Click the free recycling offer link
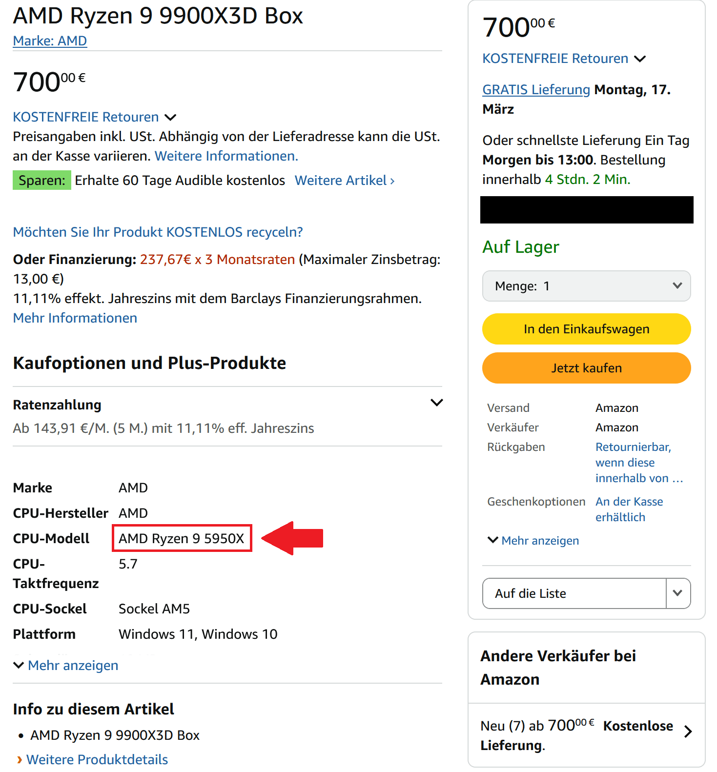This screenshot has height=772, width=717. point(158,232)
